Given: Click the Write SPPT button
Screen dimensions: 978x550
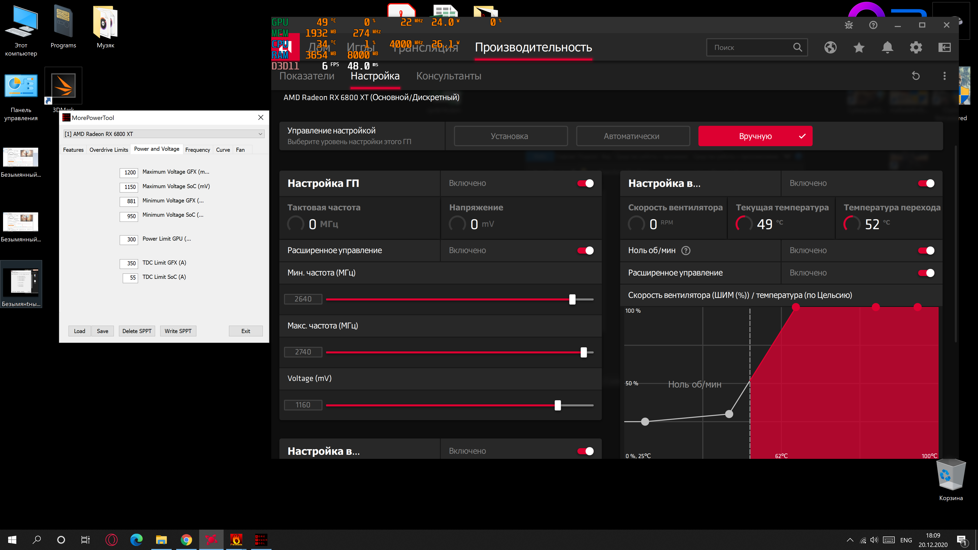Looking at the screenshot, I should pos(178,331).
